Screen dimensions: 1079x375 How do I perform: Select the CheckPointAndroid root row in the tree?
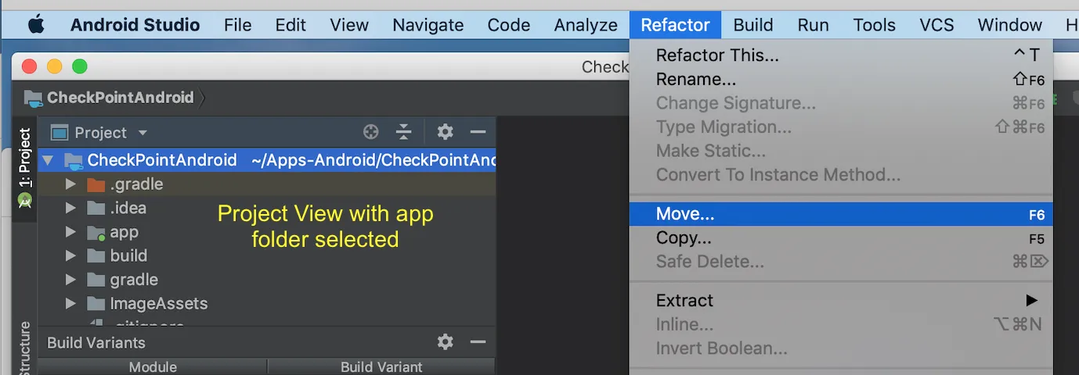(266, 161)
